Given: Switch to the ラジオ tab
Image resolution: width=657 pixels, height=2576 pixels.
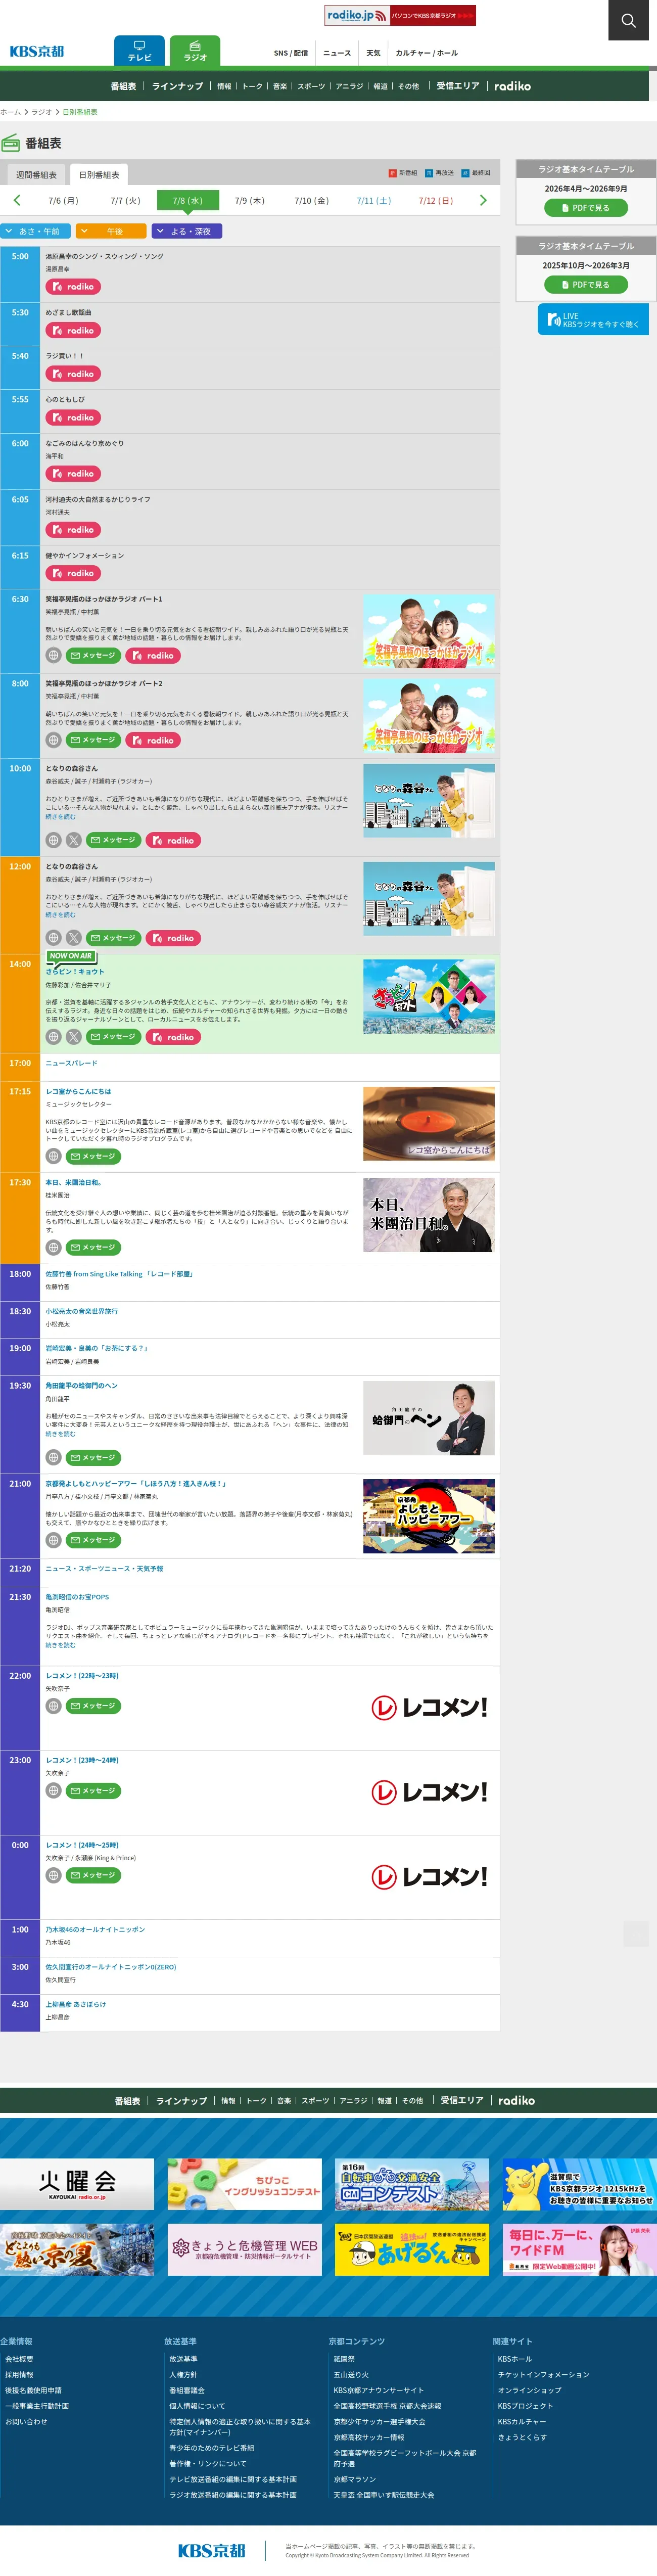Looking at the screenshot, I should coord(195,51).
